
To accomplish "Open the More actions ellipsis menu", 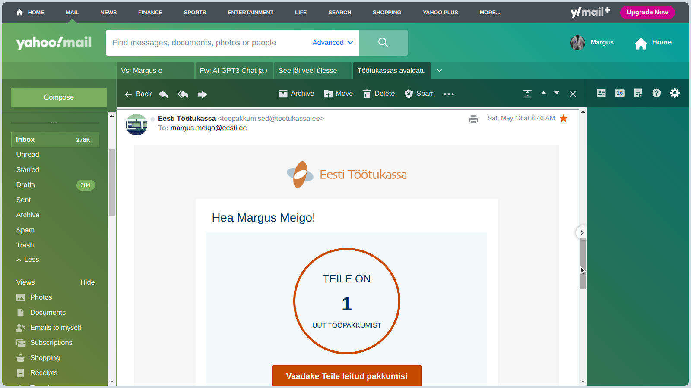I will [x=449, y=94].
